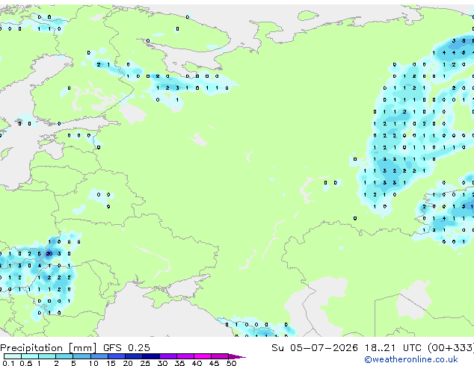Click the 30–35 mm legend color swatch
The width and height of the screenshot is (474, 366).
tap(167, 356)
